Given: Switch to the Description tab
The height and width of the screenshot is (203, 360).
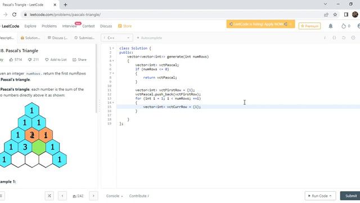Looking at the screenshot, I should click(6, 38).
